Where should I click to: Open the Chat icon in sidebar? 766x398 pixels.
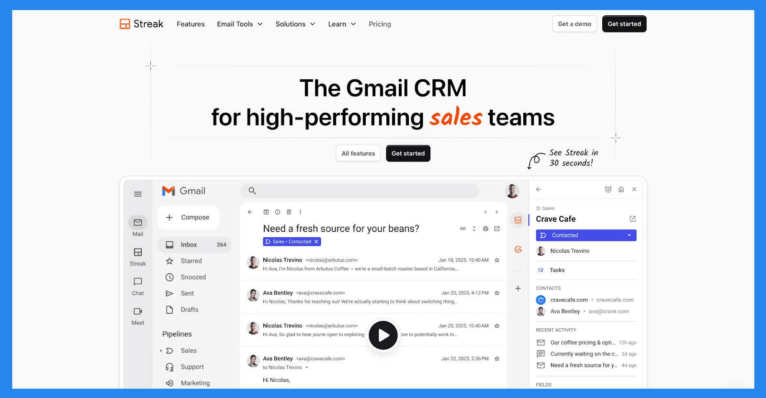(138, 282)
